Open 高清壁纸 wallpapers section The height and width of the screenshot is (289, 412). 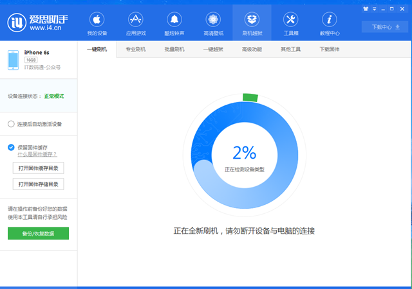213,22
